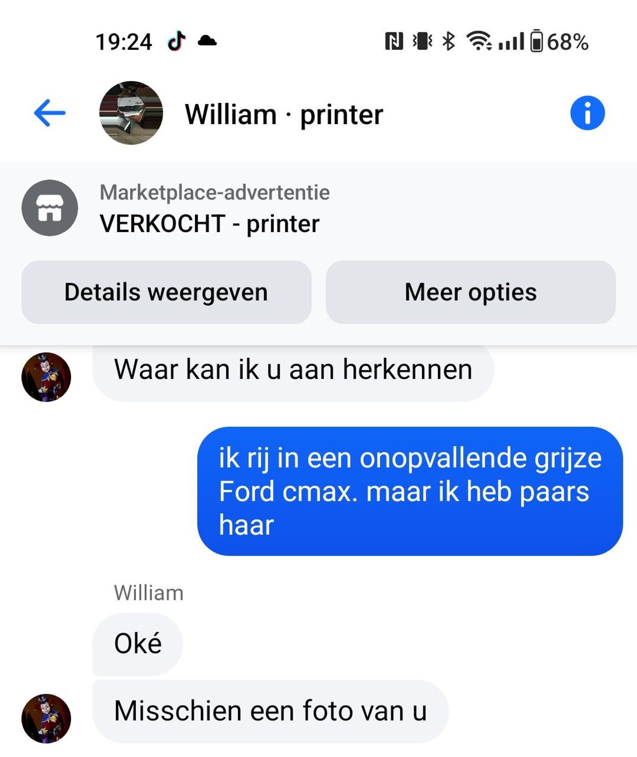
Task: Select the 'Misschien een foto van u' message
Action: coord(270,711)
